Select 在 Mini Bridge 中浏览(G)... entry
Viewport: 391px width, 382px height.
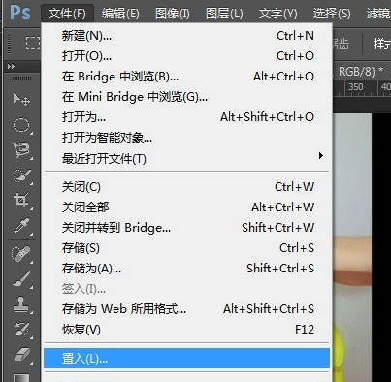(x=187, y=97)
